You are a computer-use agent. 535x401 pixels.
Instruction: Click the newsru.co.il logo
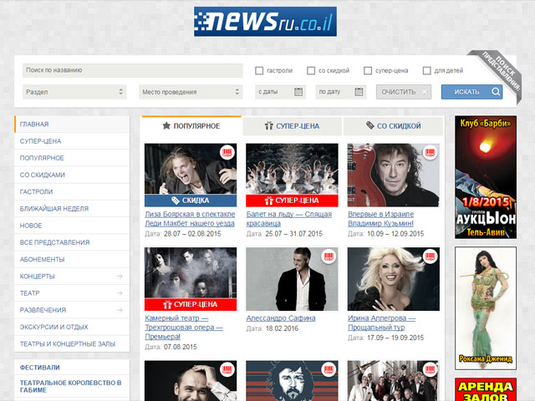click(265, 22)
